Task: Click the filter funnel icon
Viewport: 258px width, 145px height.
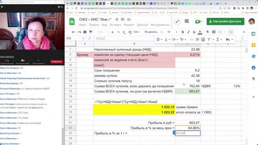Action: pos(209,39)
